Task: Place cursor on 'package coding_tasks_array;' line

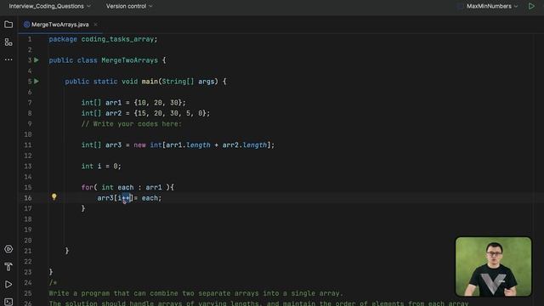Action: point(103,39)
